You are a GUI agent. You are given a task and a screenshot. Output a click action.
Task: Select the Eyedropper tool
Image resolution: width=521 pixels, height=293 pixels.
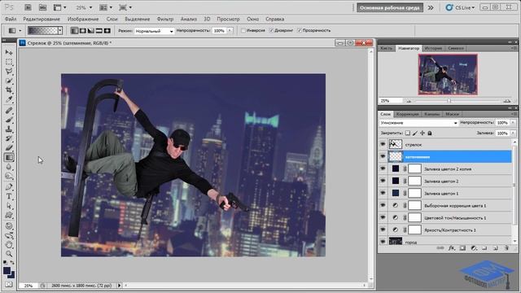click(x=9, y=99)
